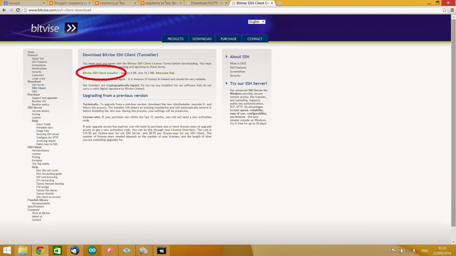Screen dimensions: 456x256
Task: Click the blue eye app taskbar icon
Action: point(127,250)
